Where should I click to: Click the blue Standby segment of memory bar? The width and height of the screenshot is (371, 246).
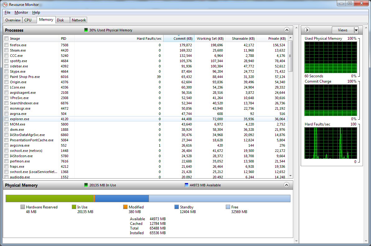click(122, 198)
